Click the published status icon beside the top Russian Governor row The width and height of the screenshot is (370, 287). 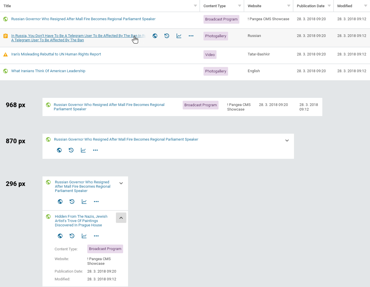[x=5, y=19]
